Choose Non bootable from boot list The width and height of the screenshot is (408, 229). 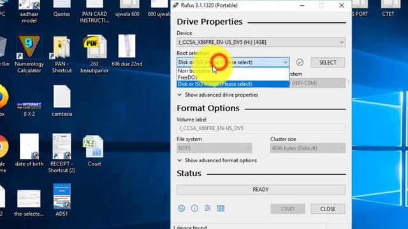click(x=233, y=71)
